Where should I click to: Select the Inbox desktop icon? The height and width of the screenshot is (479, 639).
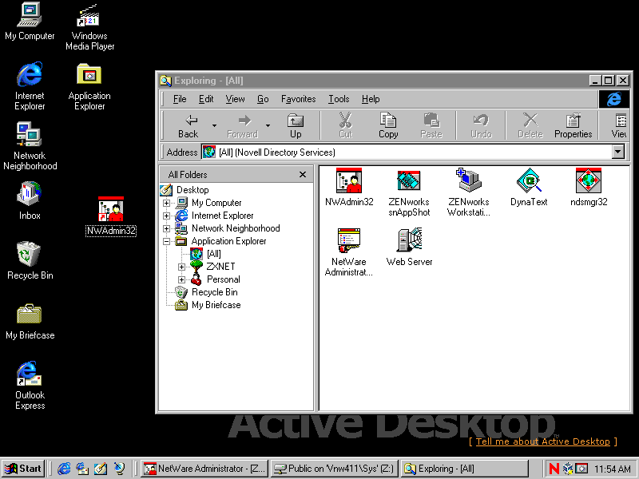[x=30, y=201]
